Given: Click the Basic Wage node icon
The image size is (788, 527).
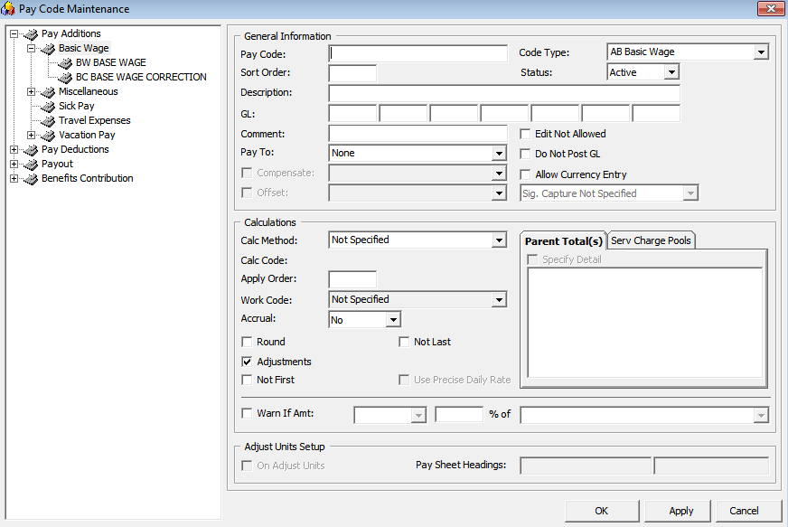Looking at the screenshot, I should pos(48,48).
